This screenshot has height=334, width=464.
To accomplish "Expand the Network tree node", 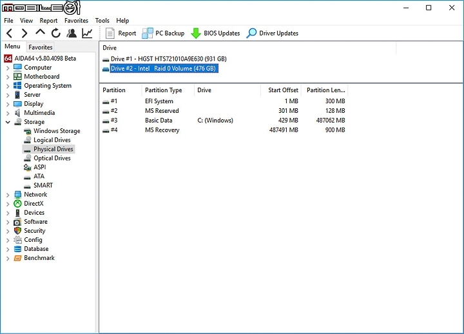I will click(x=8, y=195).
